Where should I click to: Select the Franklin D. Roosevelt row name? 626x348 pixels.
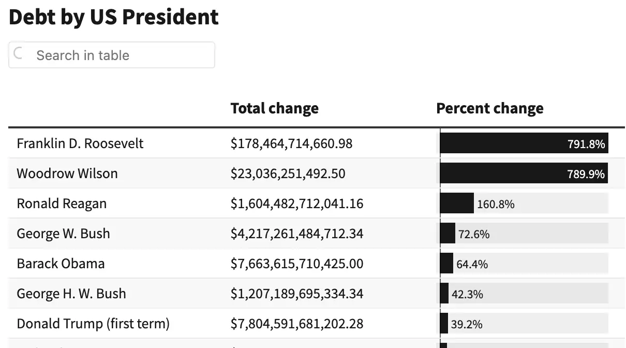[80, 143]
